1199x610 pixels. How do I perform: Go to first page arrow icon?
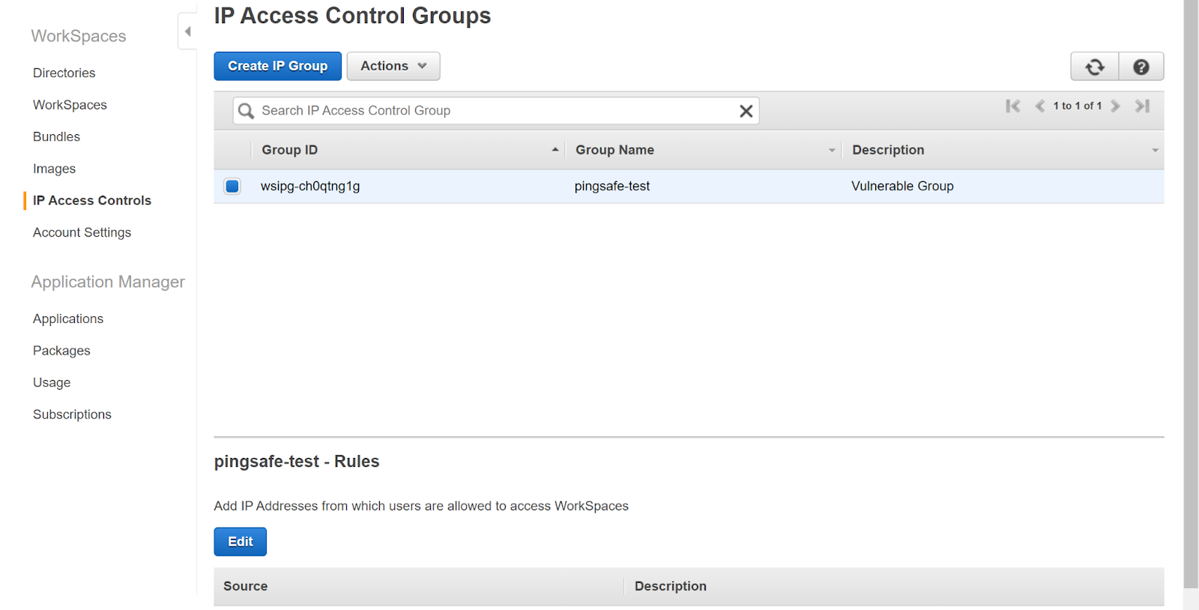click(x=1013, y=106)
